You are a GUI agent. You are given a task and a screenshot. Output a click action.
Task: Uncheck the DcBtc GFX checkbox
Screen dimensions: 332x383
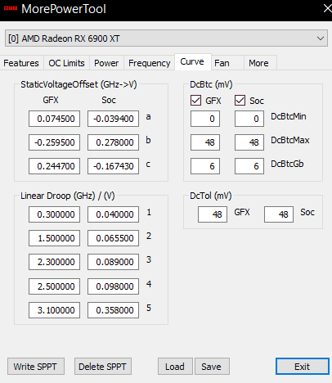coord(195,101)
